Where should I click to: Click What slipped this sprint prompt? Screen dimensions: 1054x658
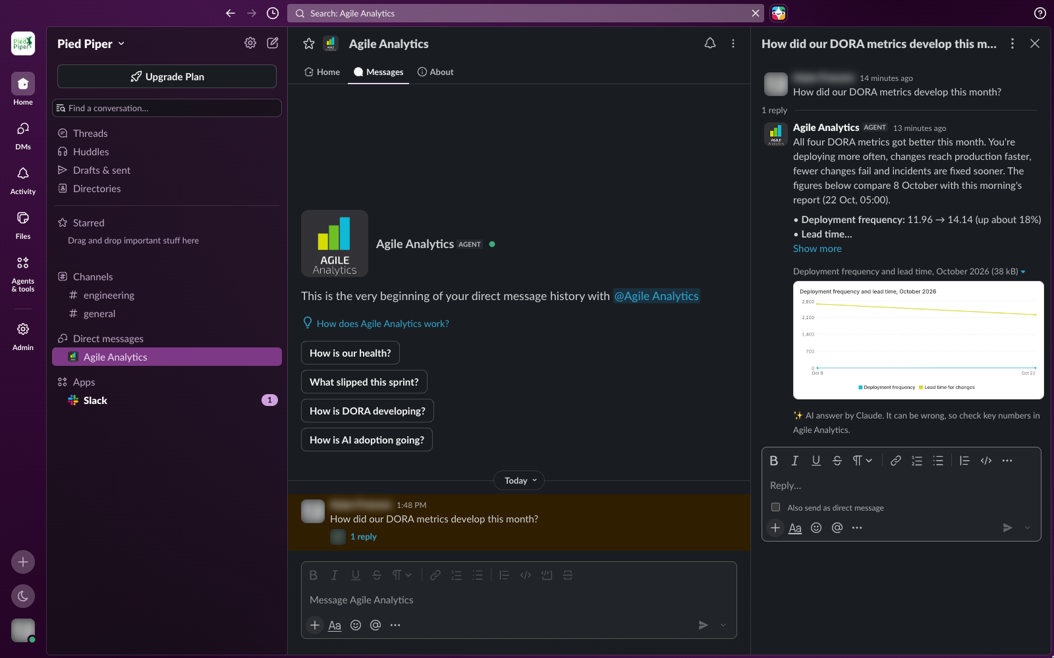point(364,382)
